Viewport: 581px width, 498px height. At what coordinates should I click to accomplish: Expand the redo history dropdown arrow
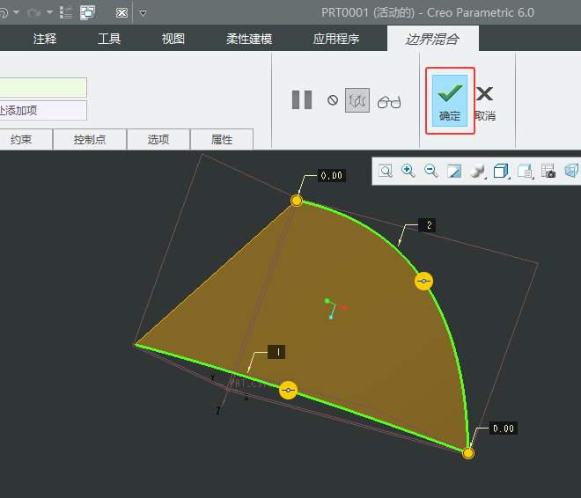(49, 12)
